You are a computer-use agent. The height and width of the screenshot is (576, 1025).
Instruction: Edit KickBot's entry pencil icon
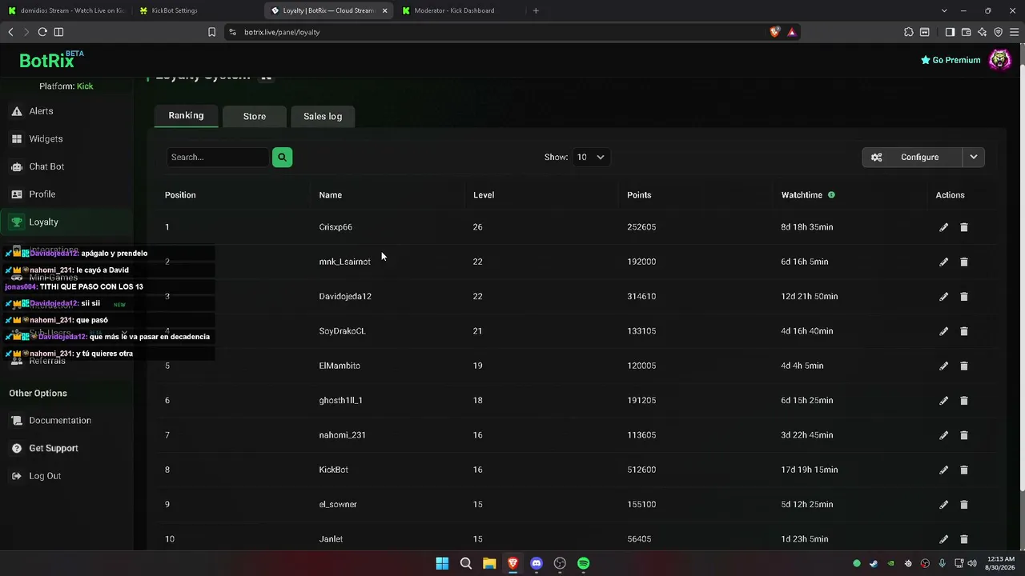[943, 470]
